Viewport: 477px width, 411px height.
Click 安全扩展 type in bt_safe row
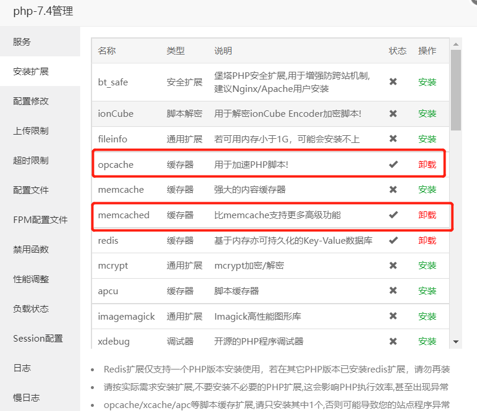click(x=184, y=82)
